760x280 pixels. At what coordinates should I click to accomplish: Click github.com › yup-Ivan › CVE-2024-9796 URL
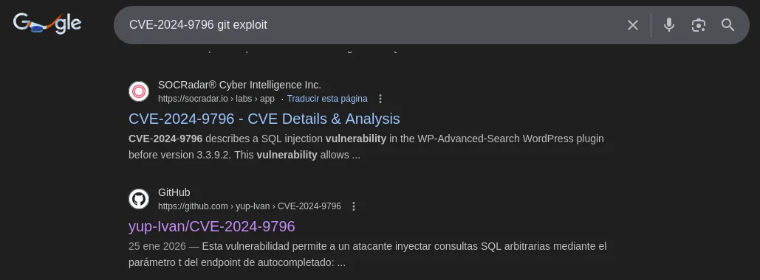click(250, 206)
